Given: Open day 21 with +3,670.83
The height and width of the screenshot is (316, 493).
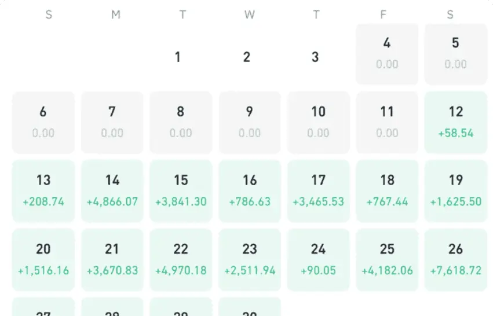Looking at the screenshot, I should (112, 260).
